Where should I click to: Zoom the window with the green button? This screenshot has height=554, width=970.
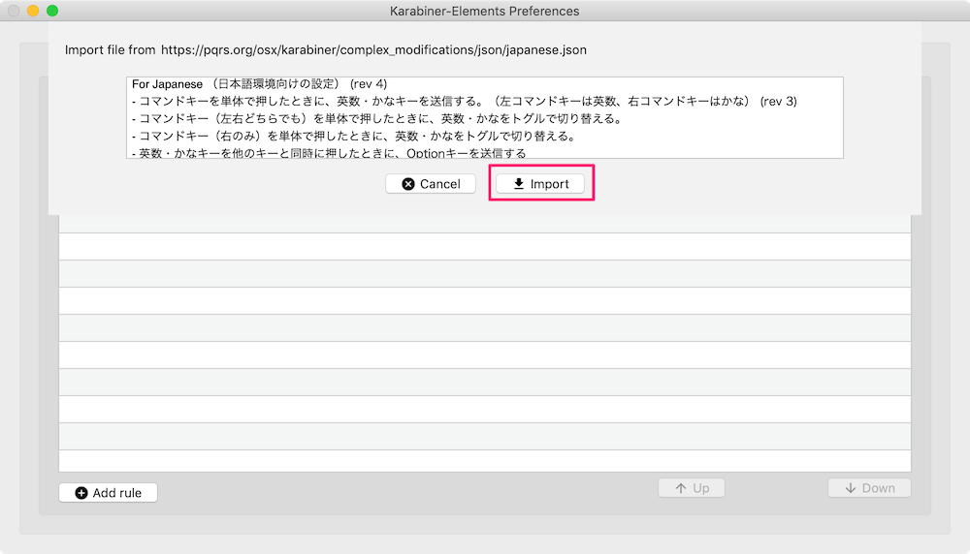coord(52,11)
